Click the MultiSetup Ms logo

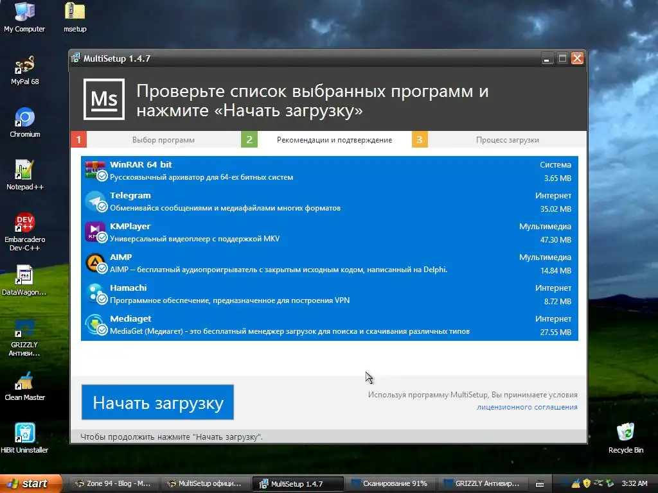(x=104, y=99)
